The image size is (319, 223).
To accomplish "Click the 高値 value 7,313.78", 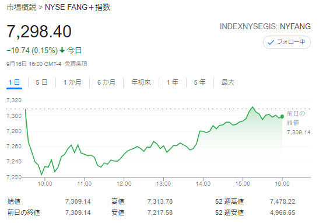I will pos(160,201).
